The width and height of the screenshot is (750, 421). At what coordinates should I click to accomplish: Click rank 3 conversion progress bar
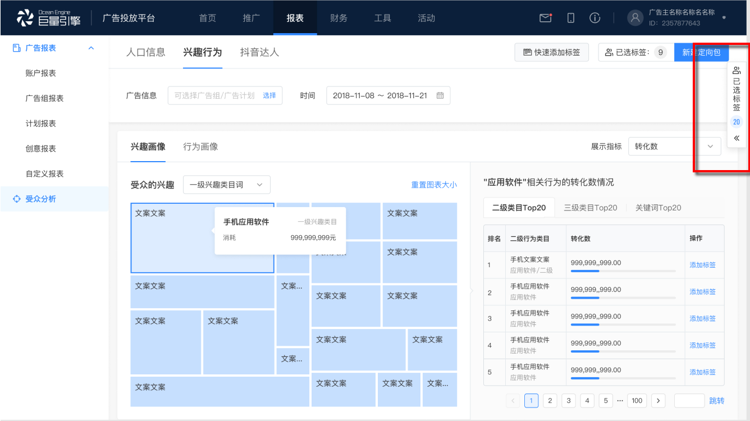tap(623, 324)
